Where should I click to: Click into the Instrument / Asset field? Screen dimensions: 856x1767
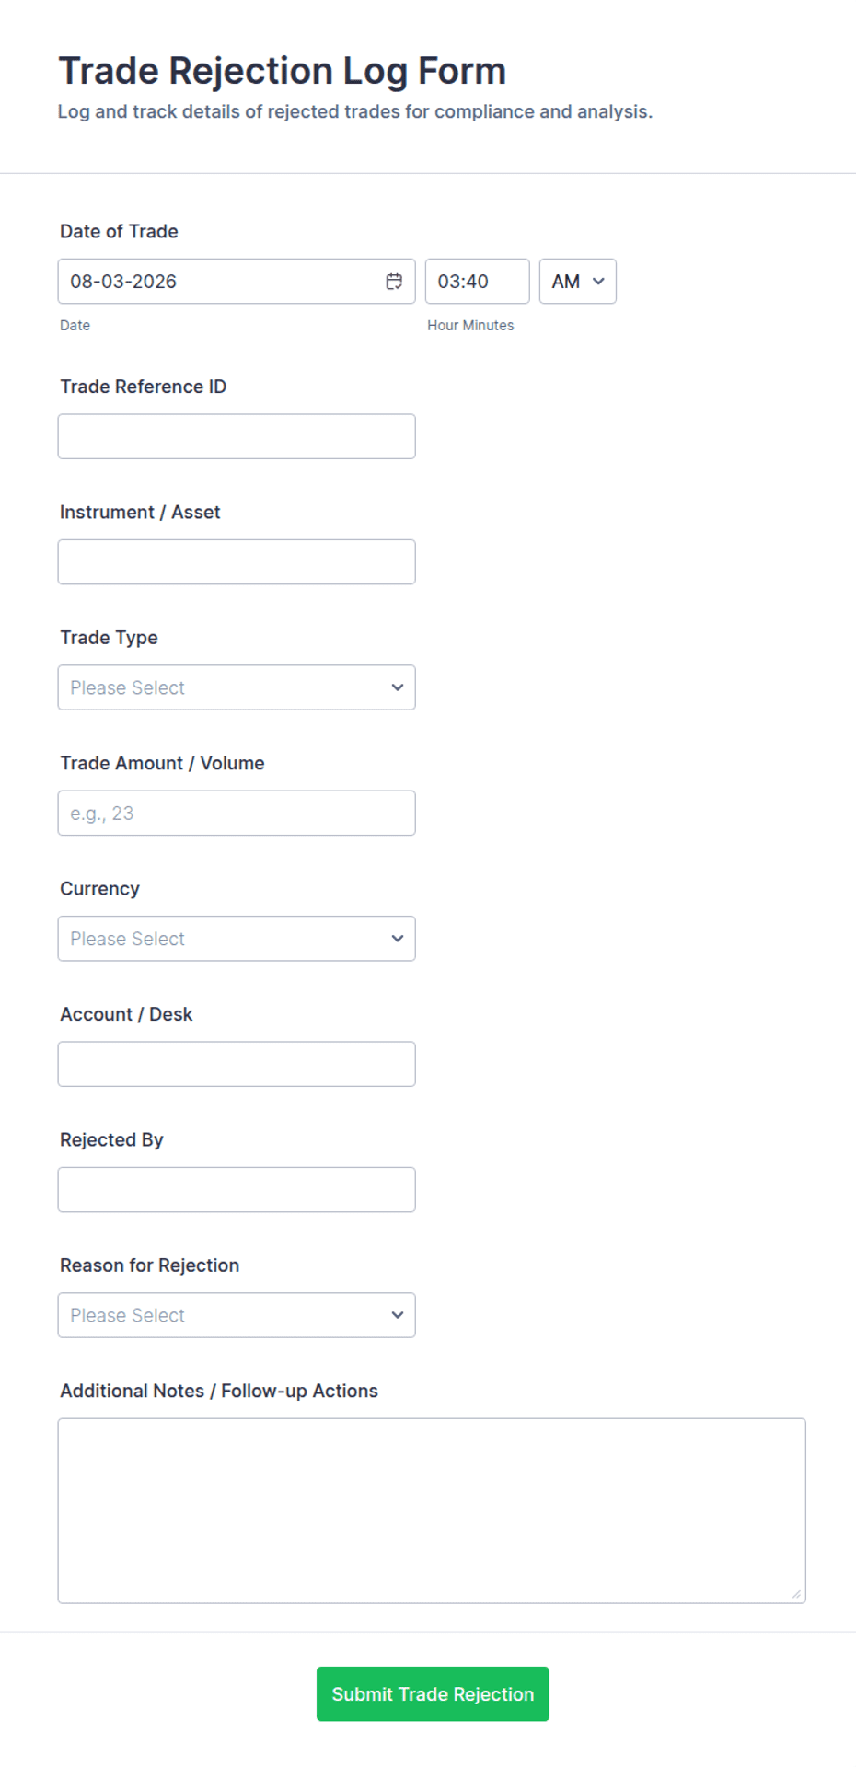[x=237, y=562]
